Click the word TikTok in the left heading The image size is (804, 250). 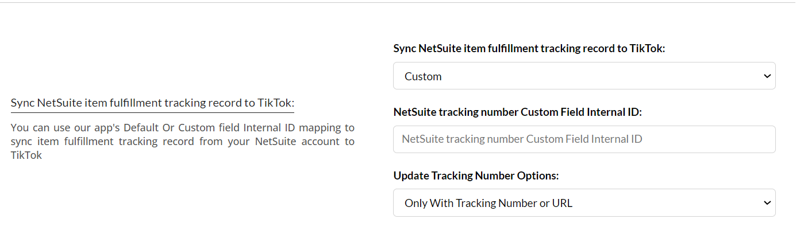pos(275,103)
